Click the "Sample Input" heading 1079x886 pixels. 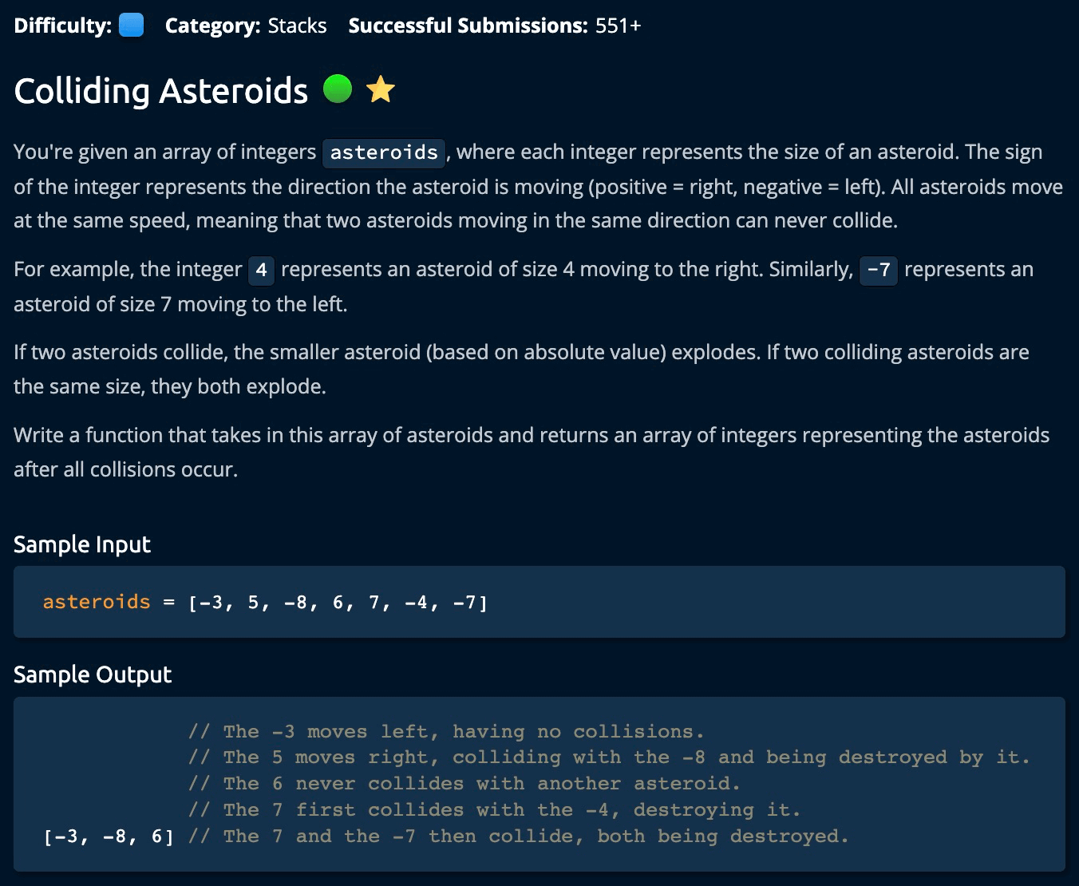coord(82,544)
